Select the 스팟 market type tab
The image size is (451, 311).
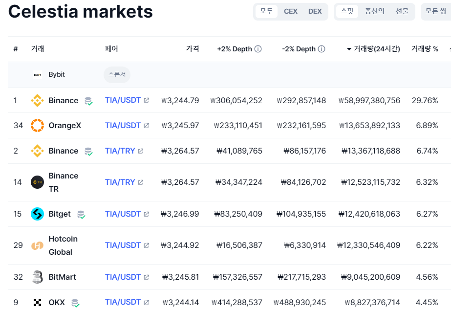347,12
